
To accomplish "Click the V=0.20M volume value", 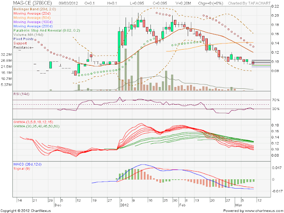I will click(x=183, y=3).
